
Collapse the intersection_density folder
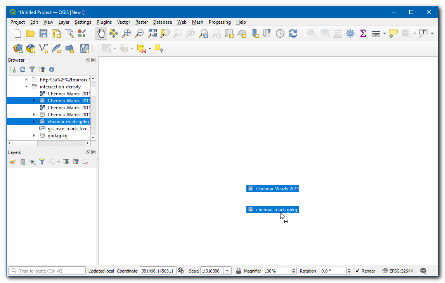[26, 87]
